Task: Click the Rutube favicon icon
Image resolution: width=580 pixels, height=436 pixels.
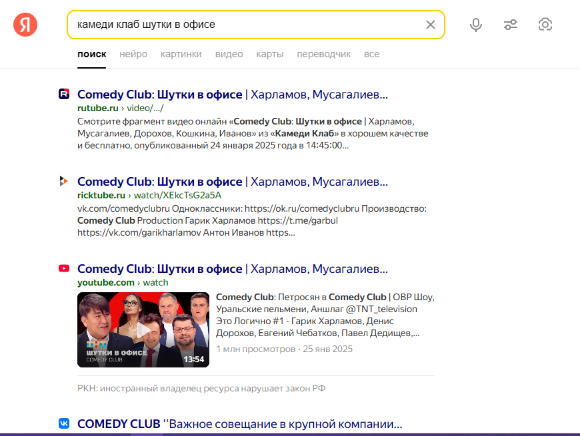Action: [64, 94]
